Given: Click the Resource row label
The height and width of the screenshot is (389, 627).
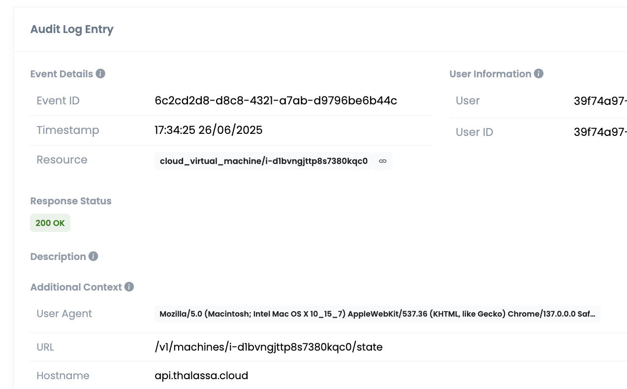Looking at the screenshot, I should 62,160.
